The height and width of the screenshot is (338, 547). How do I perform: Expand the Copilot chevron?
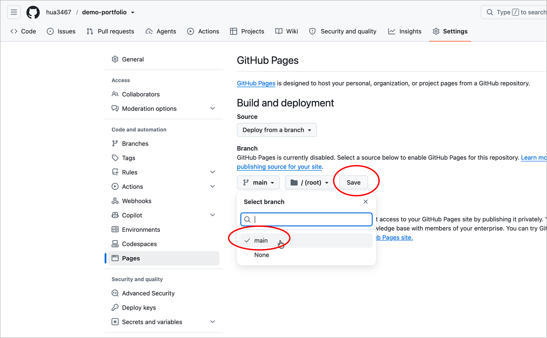pos(213,215)
